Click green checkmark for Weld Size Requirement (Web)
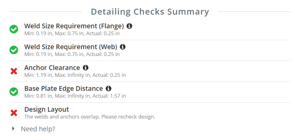This screenshot has height=140, width=295. pos(14,50)
